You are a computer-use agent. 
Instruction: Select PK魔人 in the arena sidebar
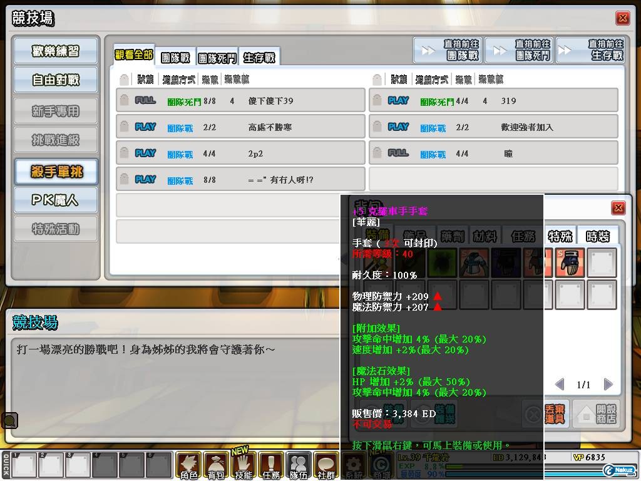click(56, 200)
